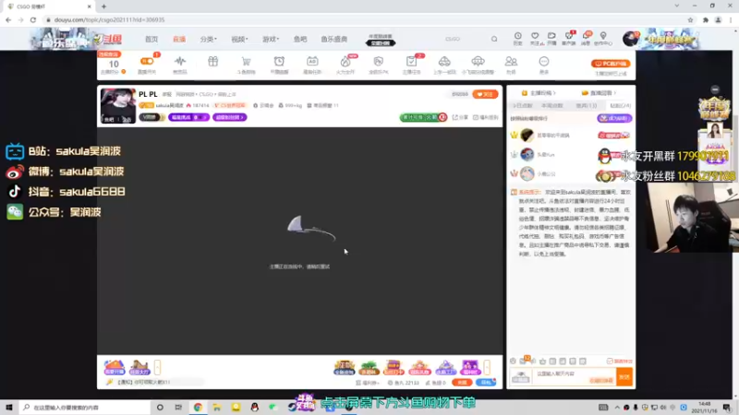This screenshot has width=739, height=415.
Task: Click the streamer avatar beside PL PL
Action: (x=118, y=106)
